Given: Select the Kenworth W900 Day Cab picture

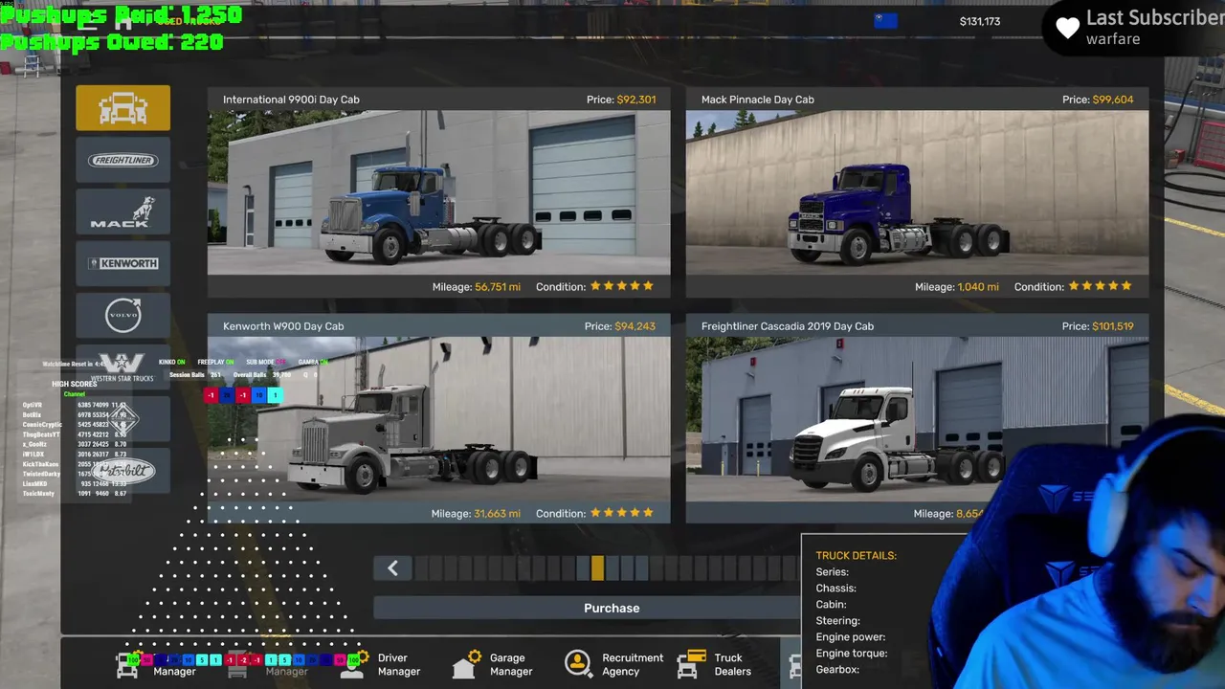Looking at the screenshot, I should (439, 419).
